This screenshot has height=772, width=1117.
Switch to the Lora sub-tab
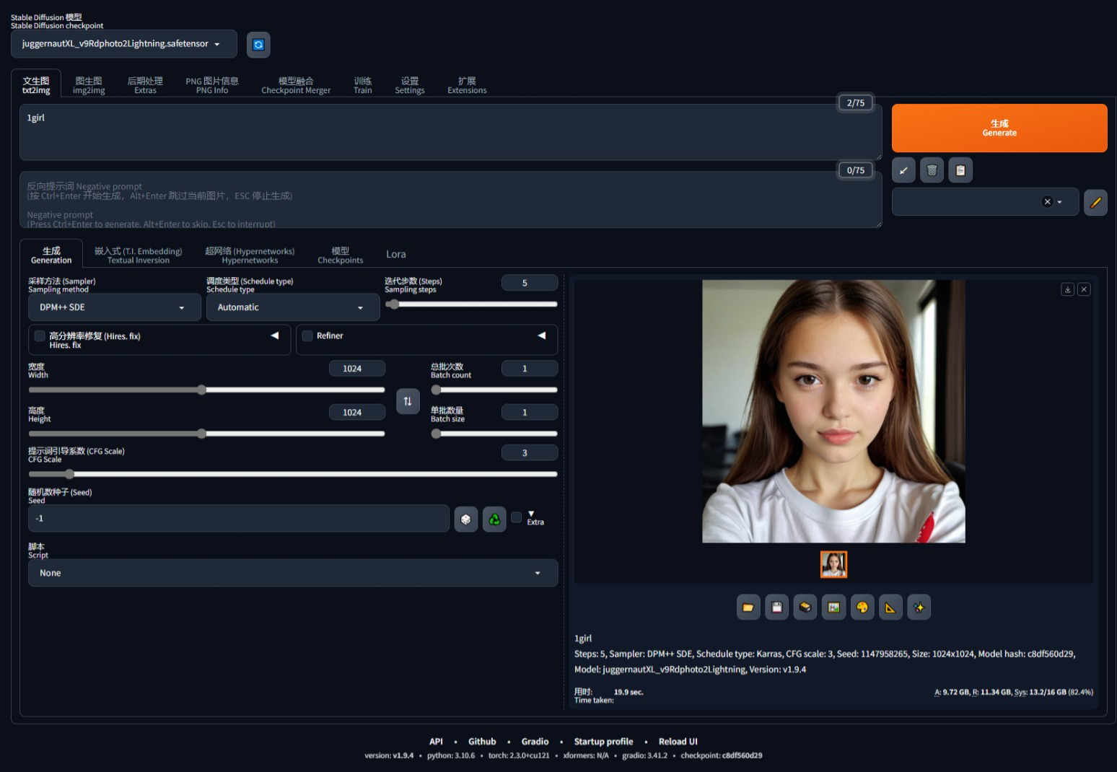pos(396,255)
